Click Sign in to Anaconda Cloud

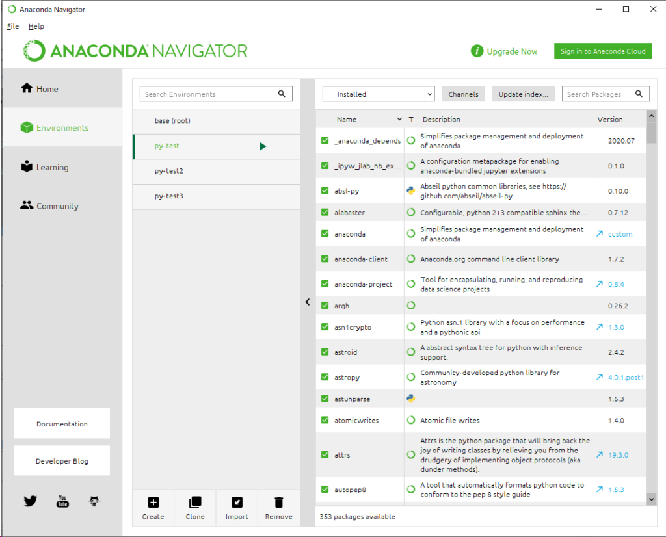point(603,51)
